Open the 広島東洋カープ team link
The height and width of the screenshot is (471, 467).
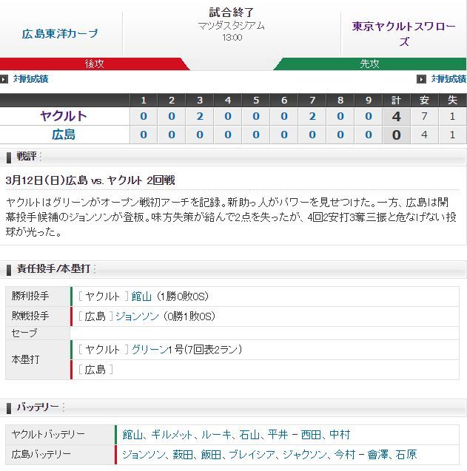(60, 33)
